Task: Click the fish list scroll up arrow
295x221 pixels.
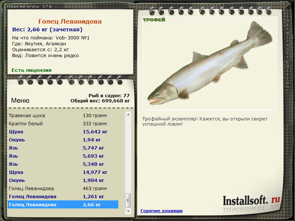Action: tap(128, 115)
